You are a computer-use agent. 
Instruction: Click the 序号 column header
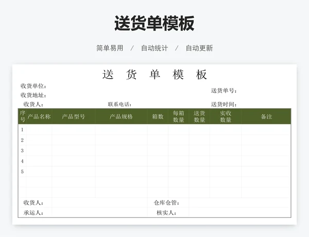23,116
